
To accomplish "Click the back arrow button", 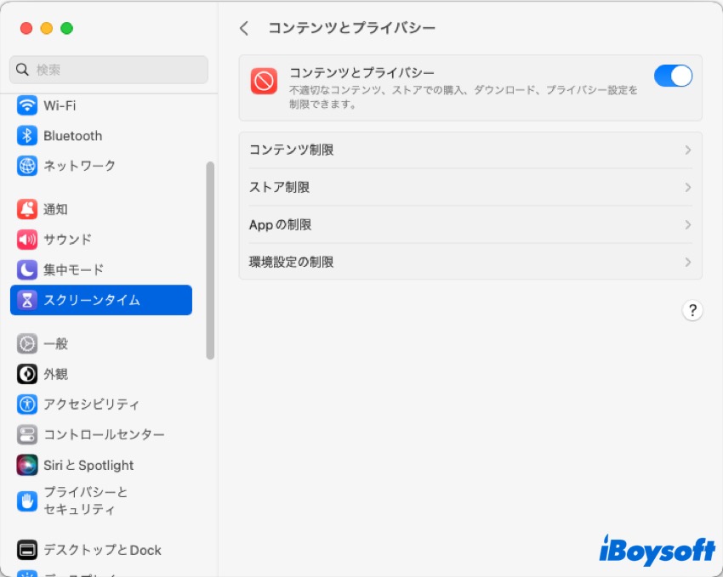I will (244, 28).
